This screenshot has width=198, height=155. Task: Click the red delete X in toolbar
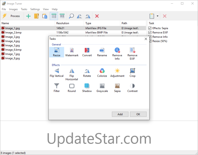[x=97, y=16]
